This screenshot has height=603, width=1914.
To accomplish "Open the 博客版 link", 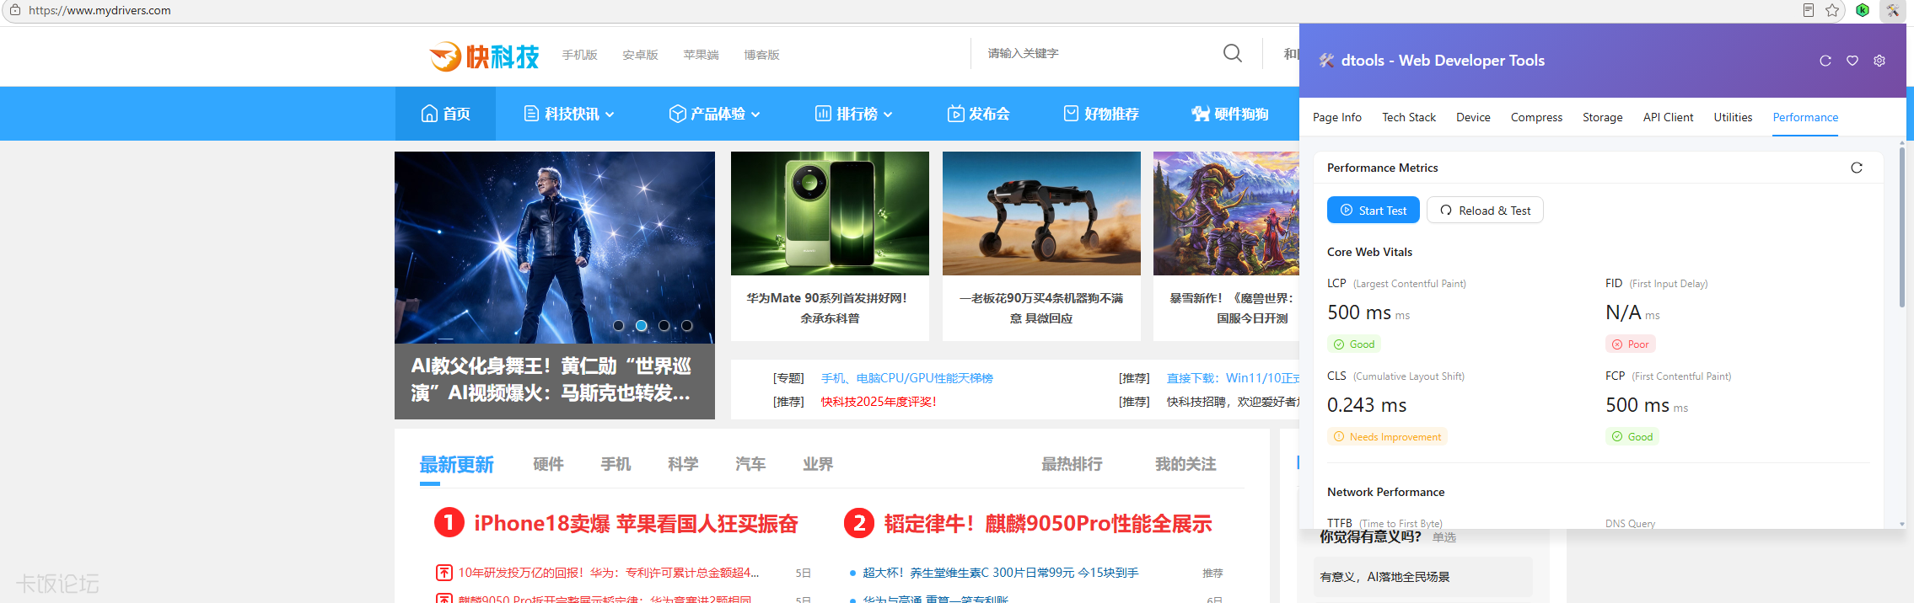I will point(762,55).
